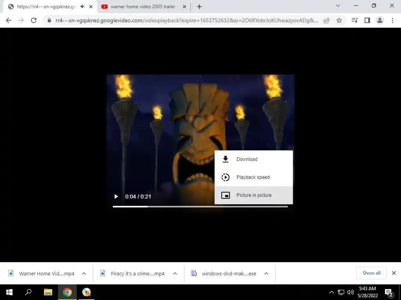The width and height of the screenshot is (401, 300).
Task: Close the warner home video tab
Action: 184,7
